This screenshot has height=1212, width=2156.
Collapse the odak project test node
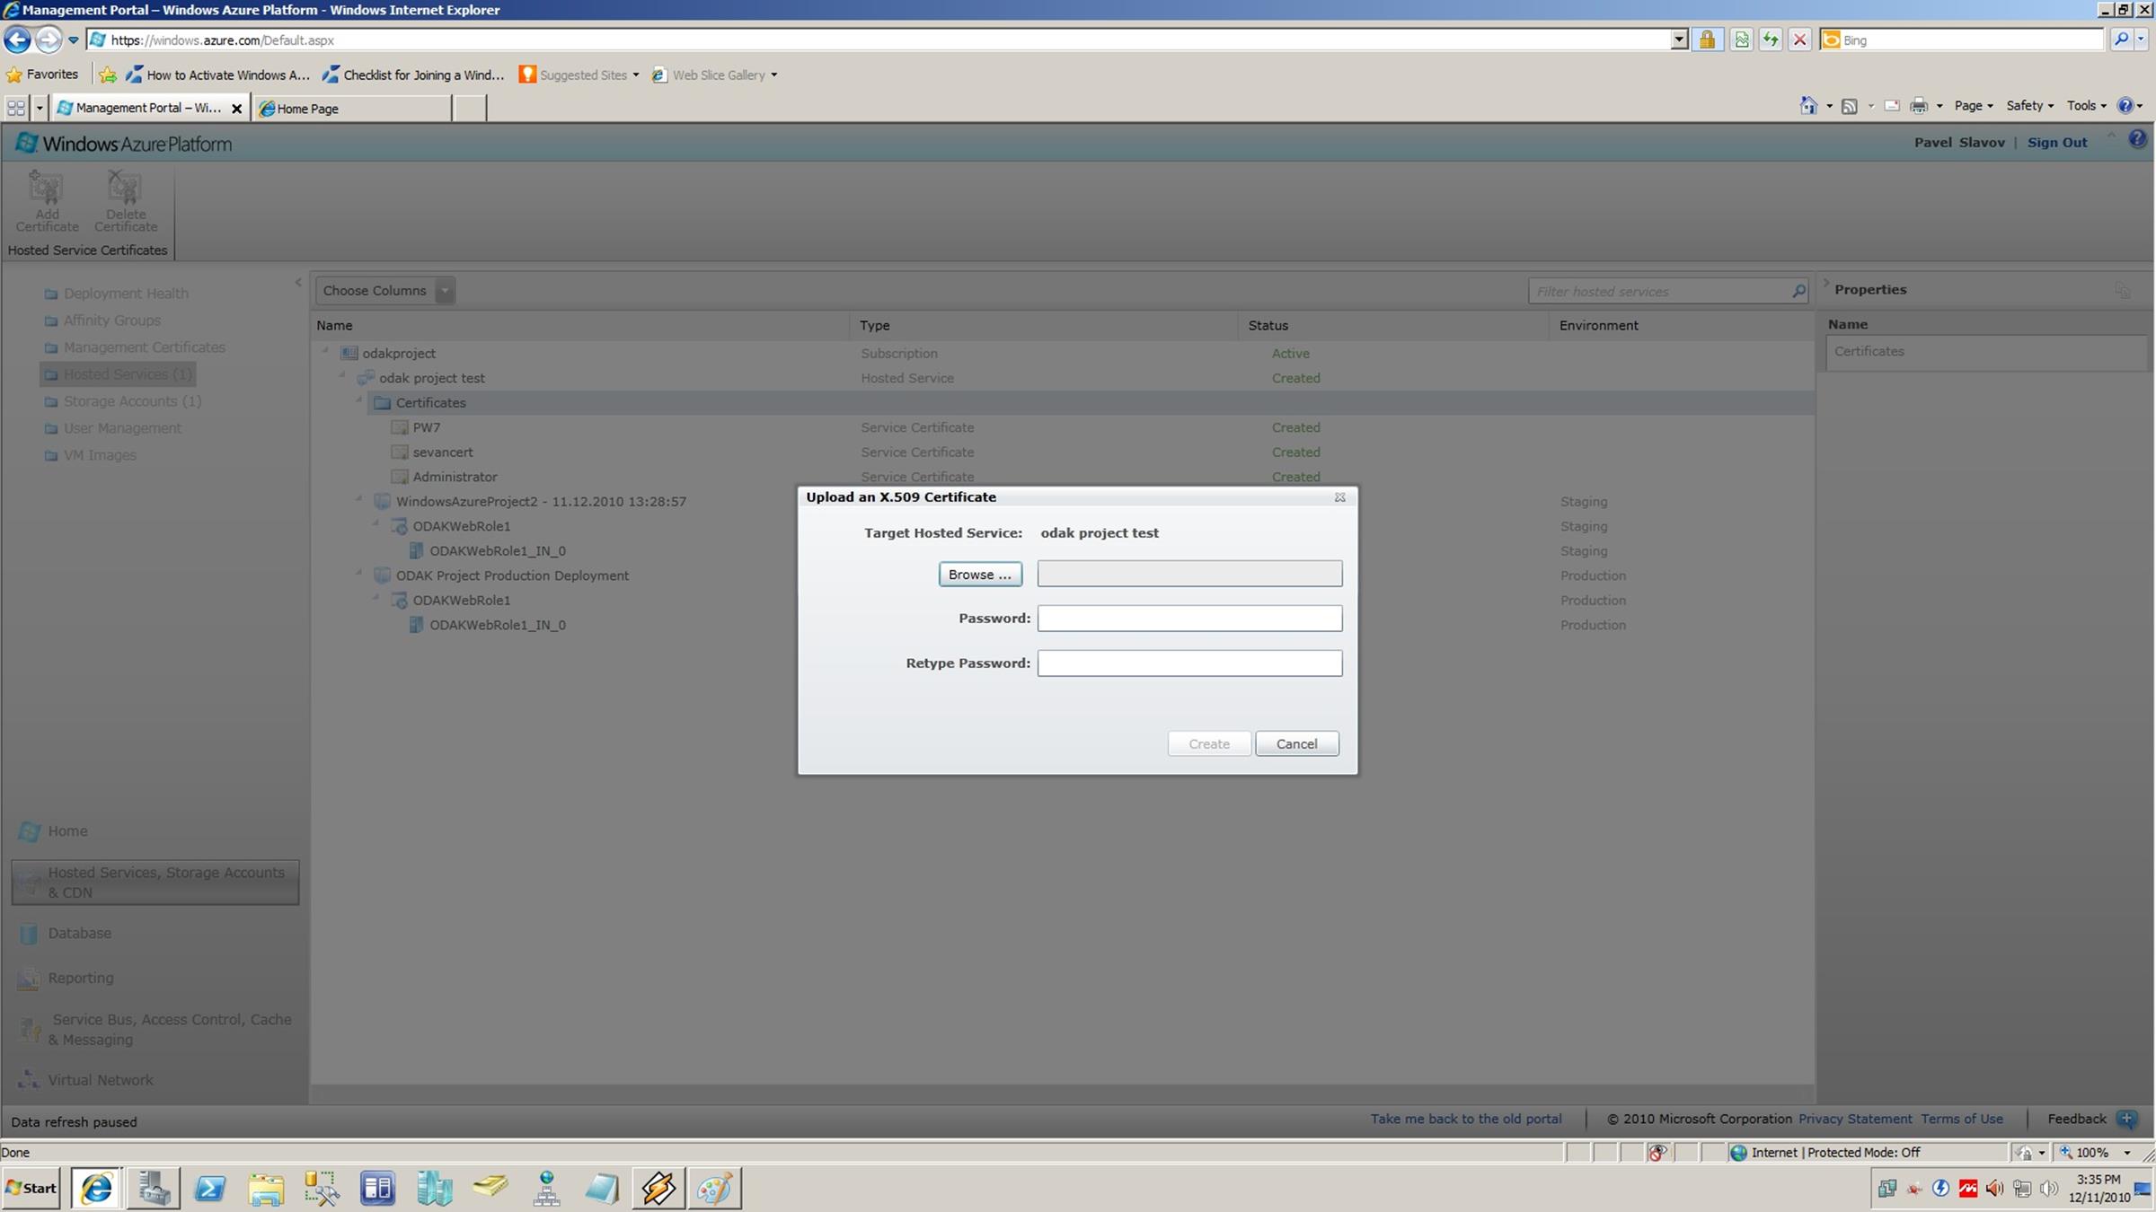click(x=342, y=375)
